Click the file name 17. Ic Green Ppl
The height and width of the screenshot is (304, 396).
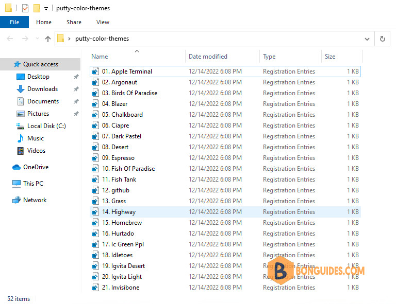pos(123,244)
